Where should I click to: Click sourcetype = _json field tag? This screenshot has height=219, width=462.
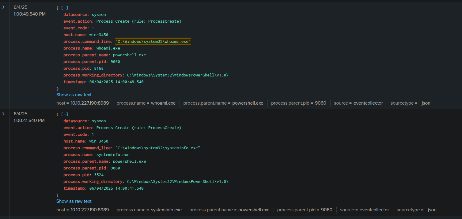pyautogui.click(x=411, y=103)
